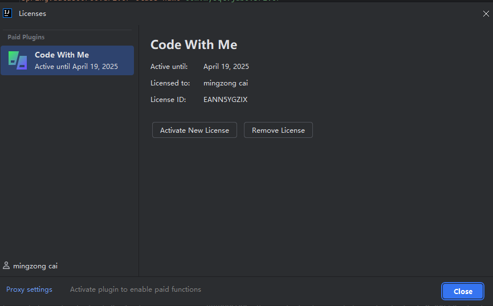Click the Paid Plugins section header
Image resolution: width=493 pixels, height=306 pixels.
pos(26,37)
